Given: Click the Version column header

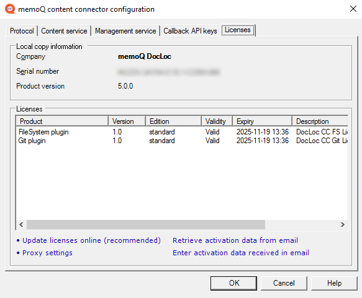Looking at the screenshot, I should pos(127,121).
